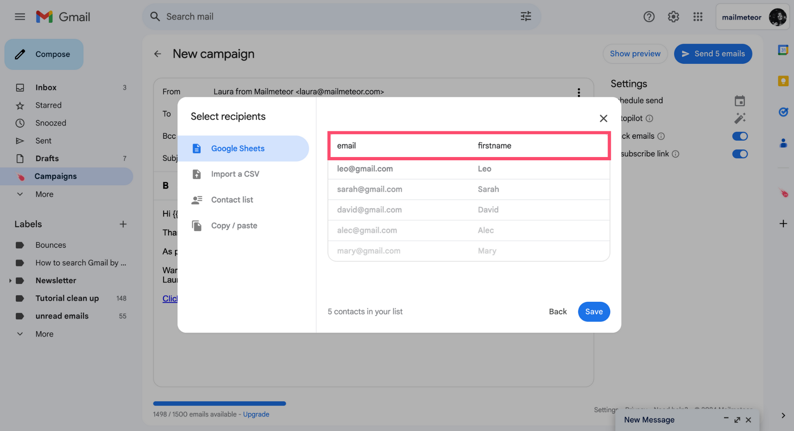
Task: Click the Upgrade link
Action: (256, 414)
